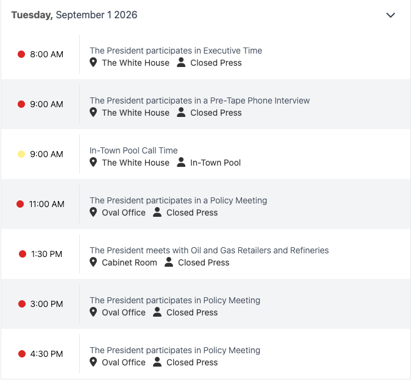Click the person icon in the 4:30 PM row

click(157, 362)
